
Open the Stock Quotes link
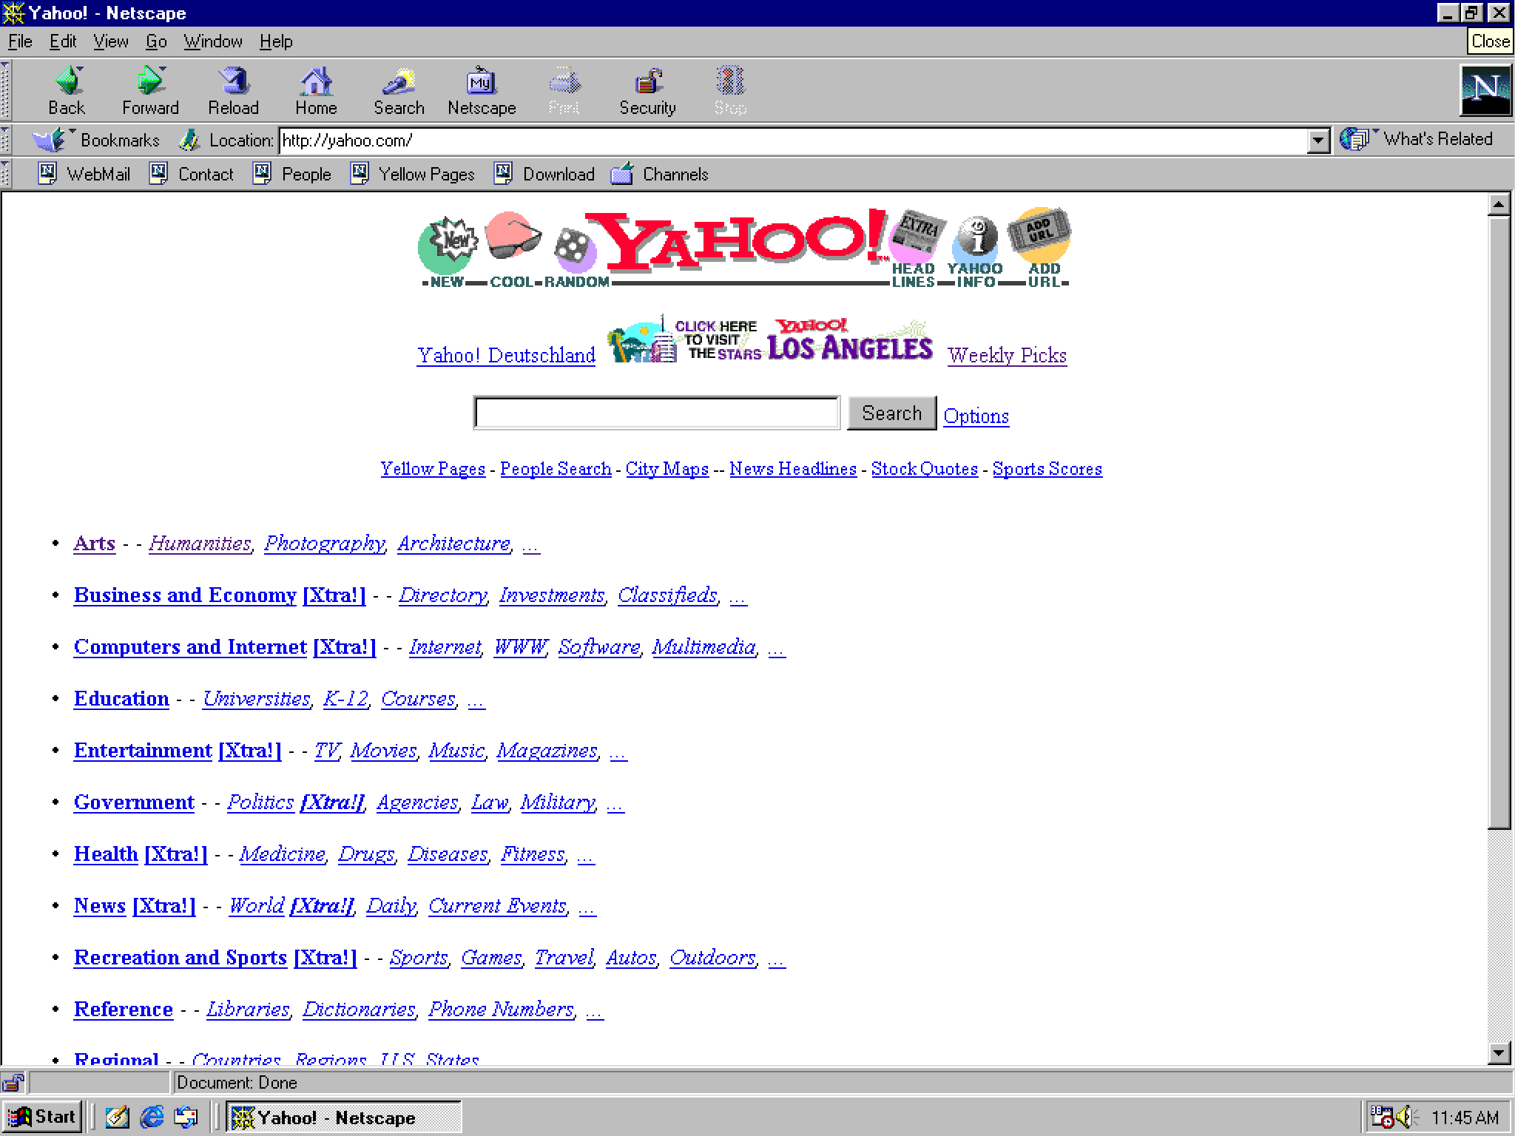(924, 469)
